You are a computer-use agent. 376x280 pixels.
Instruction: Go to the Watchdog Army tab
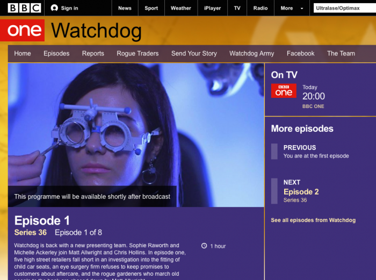[251, 53]
